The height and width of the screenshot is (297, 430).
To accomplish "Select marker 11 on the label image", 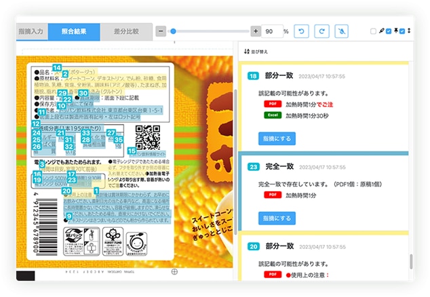I will (x=41, y=112).
